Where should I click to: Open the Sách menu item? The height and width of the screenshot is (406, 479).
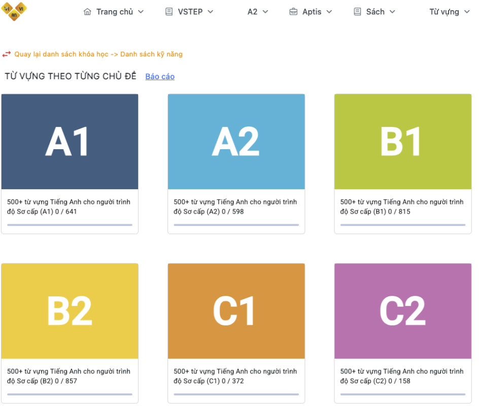pos(375,12)
